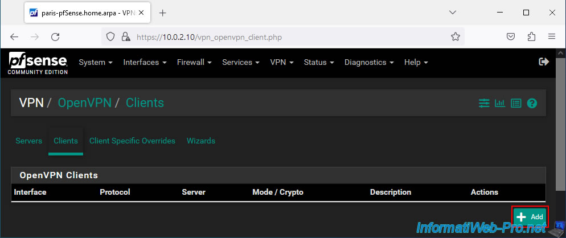Open the Firefox hamburger application menu
This screenshot has height=238, width=566.
pyautogui.click(x=552, y=37)
